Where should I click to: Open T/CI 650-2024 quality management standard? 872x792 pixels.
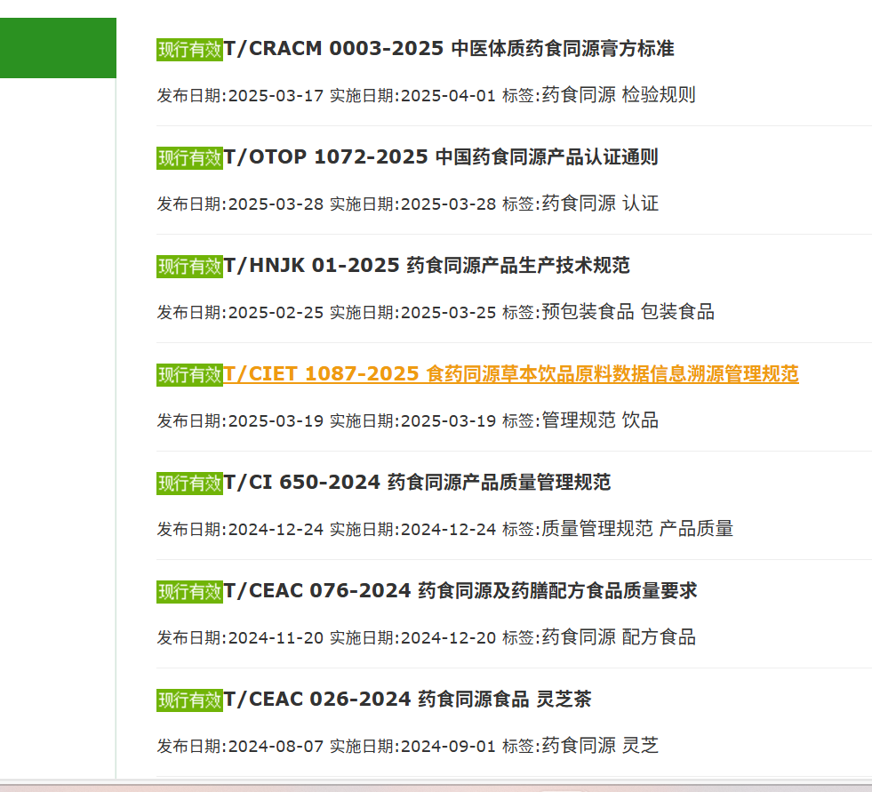(417, 483)
